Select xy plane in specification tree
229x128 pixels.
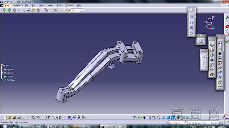tap(11, 70)
